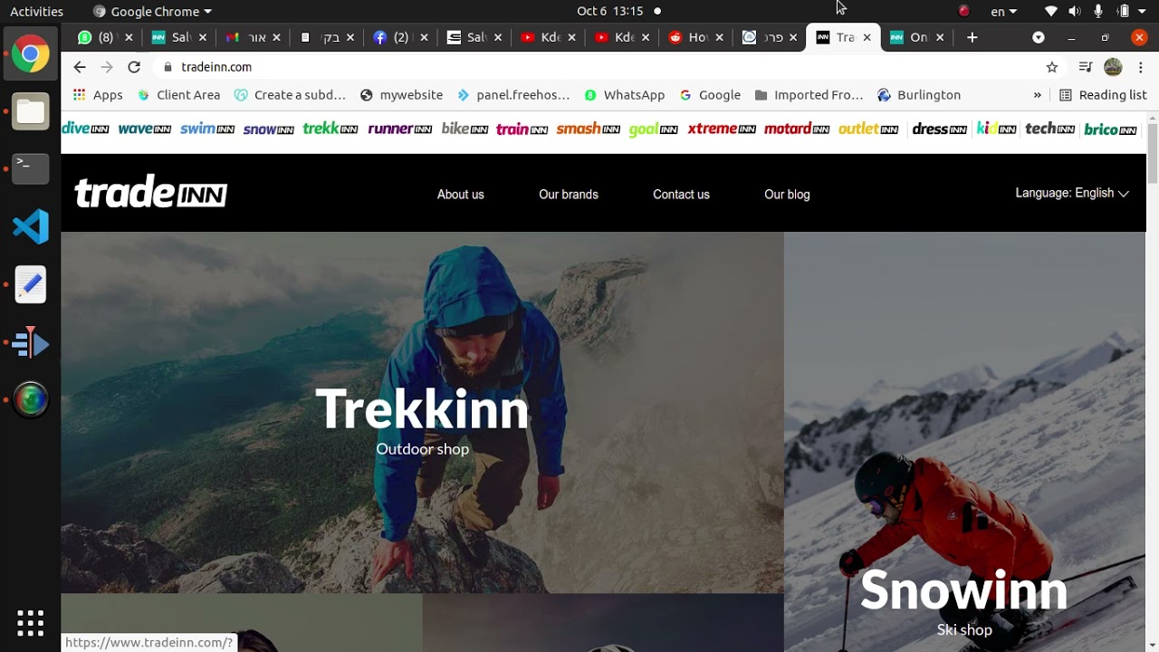This screenshot has height=652, width=1159.
Task: Open the Client Area bookmark
Action: pos(178,95)
